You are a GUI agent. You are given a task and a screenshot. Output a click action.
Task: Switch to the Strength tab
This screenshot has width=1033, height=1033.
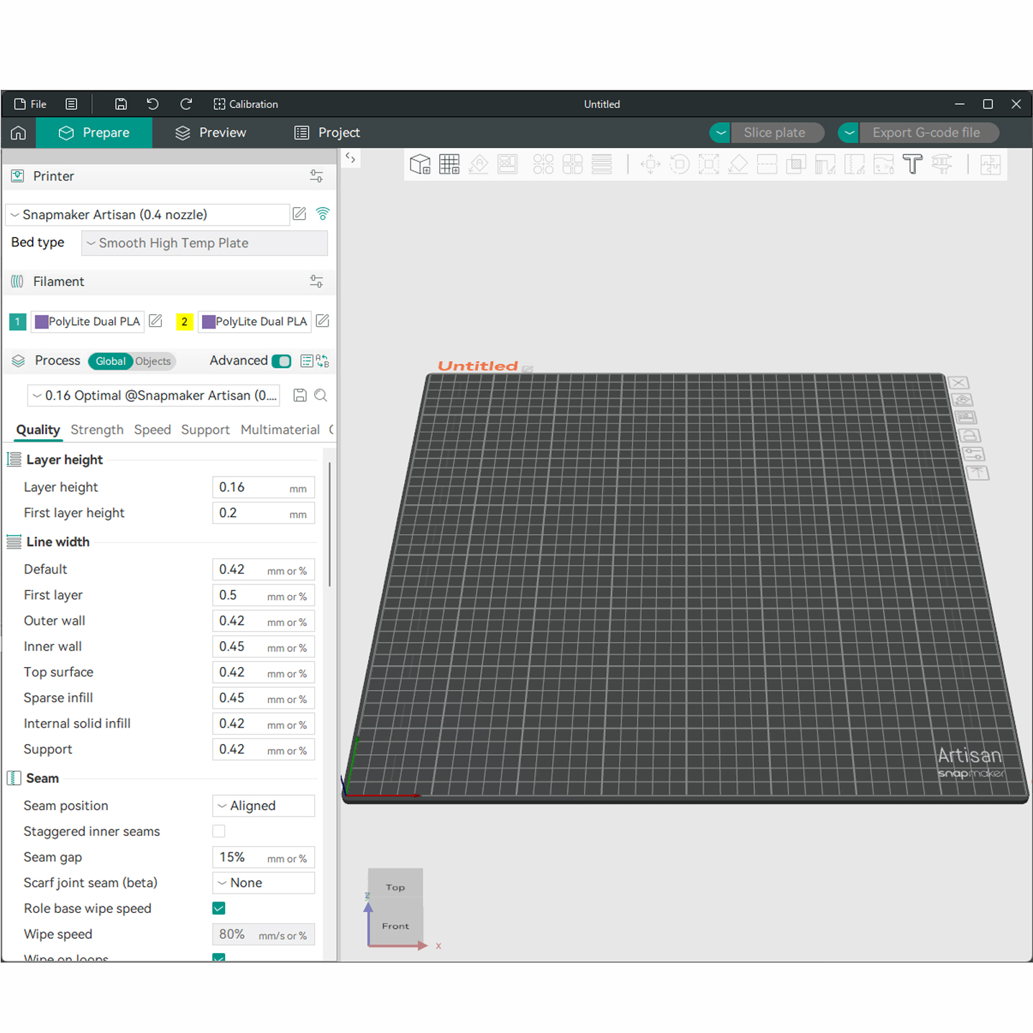pyautogui.click(x=97, y=430)
